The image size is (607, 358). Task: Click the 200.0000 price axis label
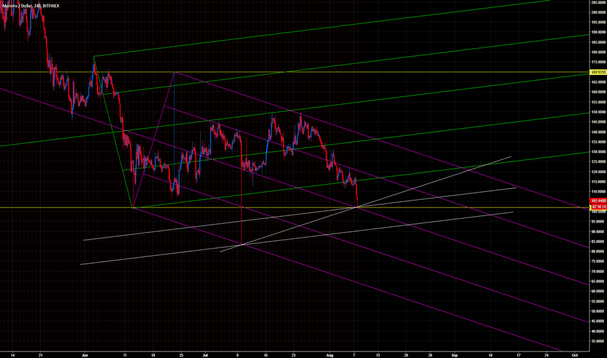[x=599, y=12]
